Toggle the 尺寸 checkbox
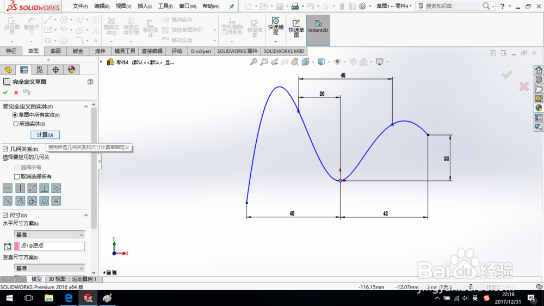Screen dimensions: 544x306 (5, 216)
